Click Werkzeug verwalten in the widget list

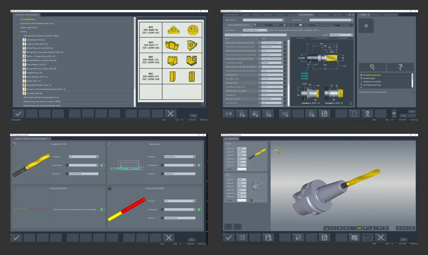click(372, 81)
